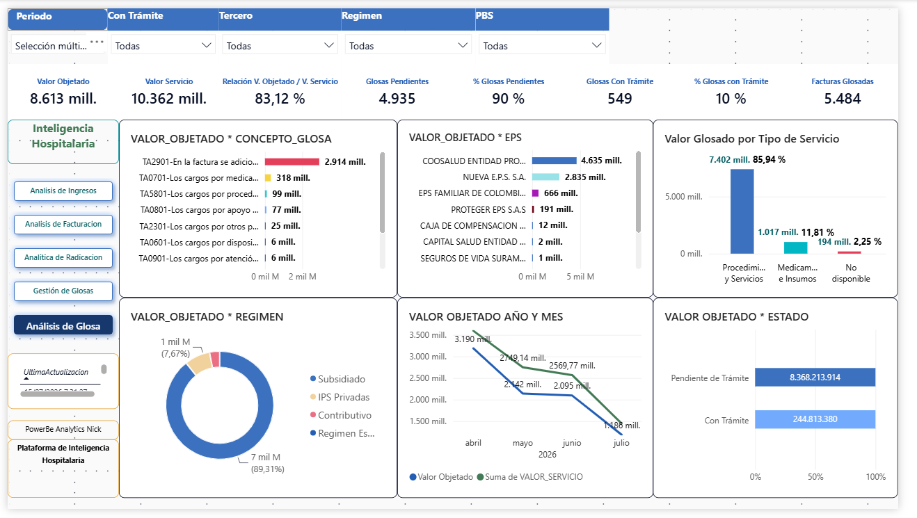Click the 2.095 mill. junio data label
The height and width of the screenshot is (518, 917).
pos(572,386)
